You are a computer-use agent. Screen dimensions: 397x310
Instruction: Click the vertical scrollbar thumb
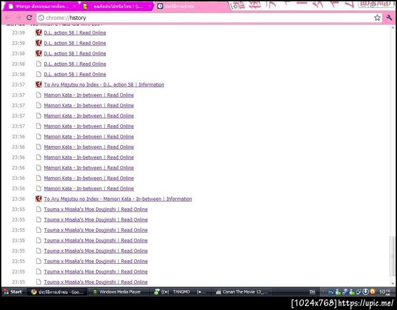coord(392,256)
